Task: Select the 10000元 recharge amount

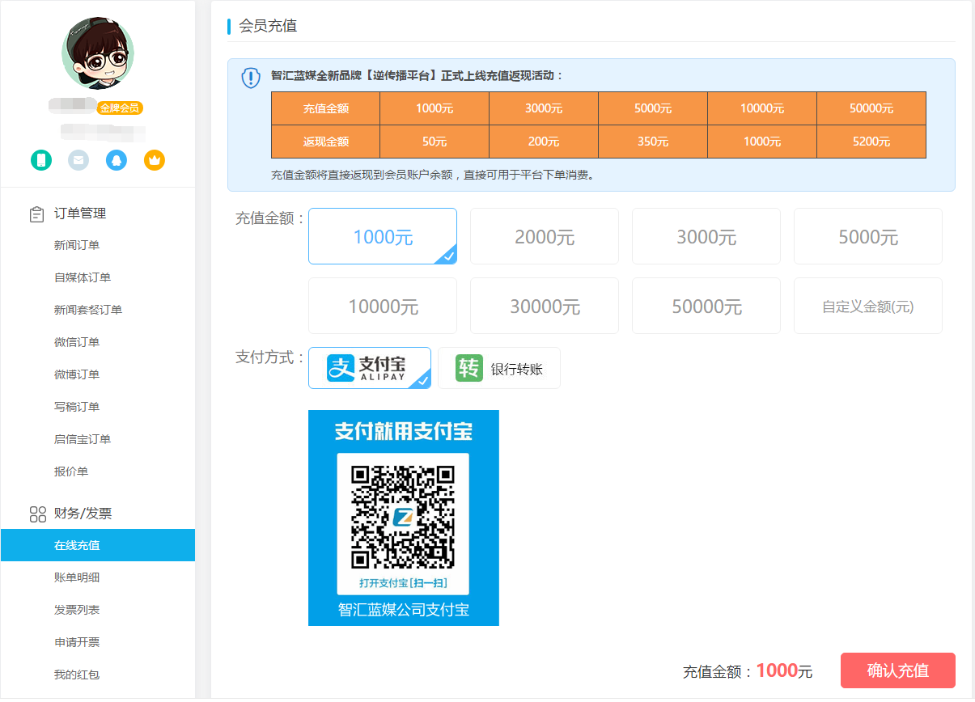Action: click(383, 306)
